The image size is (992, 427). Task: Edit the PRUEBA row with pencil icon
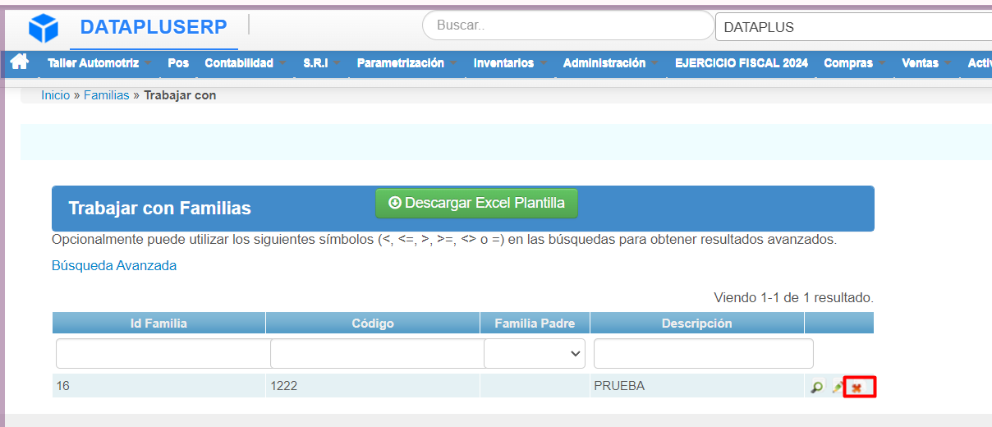pyautogui.click(x=837, y=387)
